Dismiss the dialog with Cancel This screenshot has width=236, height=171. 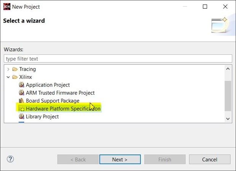[x=210, y=160]
